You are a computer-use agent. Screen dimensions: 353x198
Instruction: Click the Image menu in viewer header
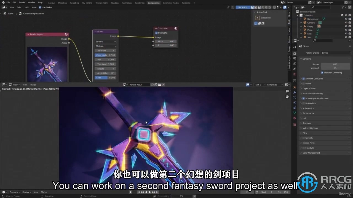click(33, 85)
